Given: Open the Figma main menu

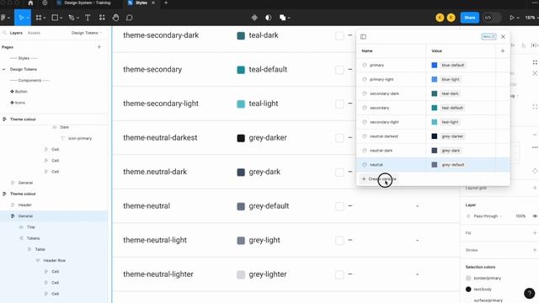Looking at the screenshot, I should pyautogui.click(x=4, y=18).
